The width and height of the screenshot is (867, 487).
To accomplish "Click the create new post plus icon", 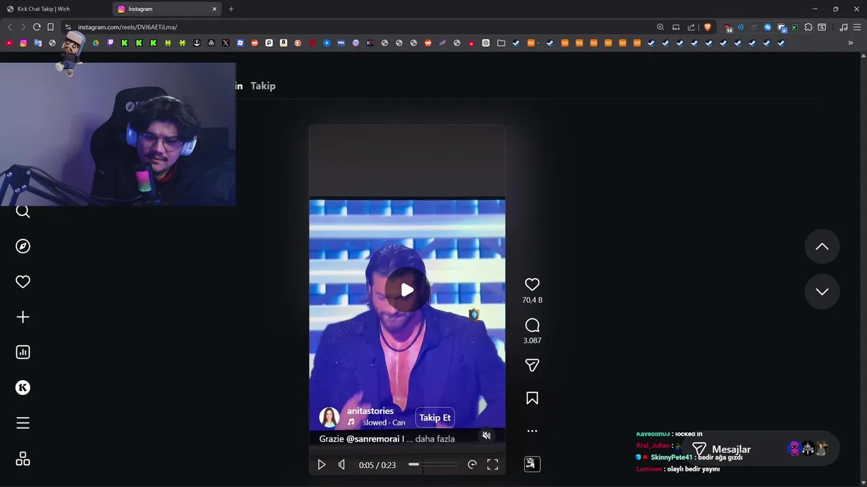I will (x=23, y=317).
